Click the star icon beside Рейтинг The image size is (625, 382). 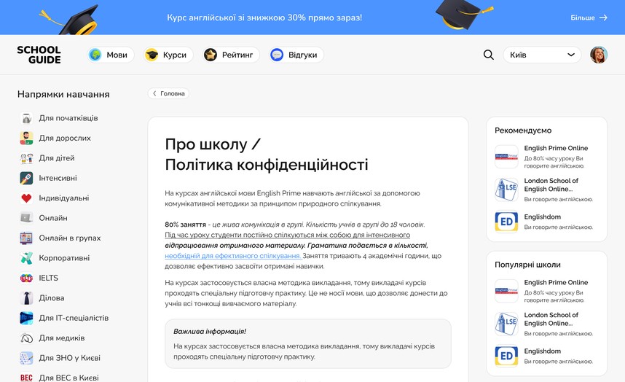(x=211, y=55)
